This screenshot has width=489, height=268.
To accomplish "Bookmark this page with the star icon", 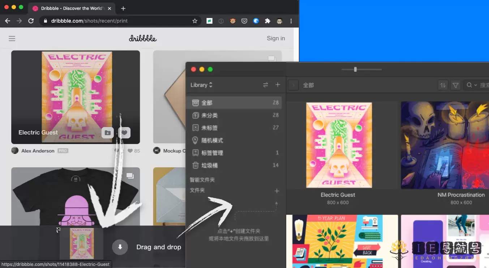I will click(195, 21).
